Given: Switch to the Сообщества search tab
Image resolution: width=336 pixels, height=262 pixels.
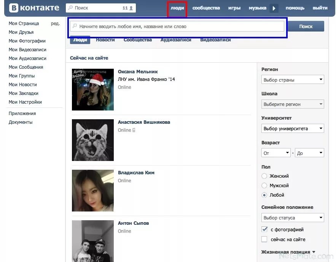Looking at the screenshot, I should coord(138,40).
